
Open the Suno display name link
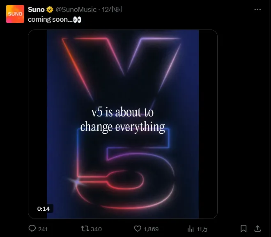[36, 9]
